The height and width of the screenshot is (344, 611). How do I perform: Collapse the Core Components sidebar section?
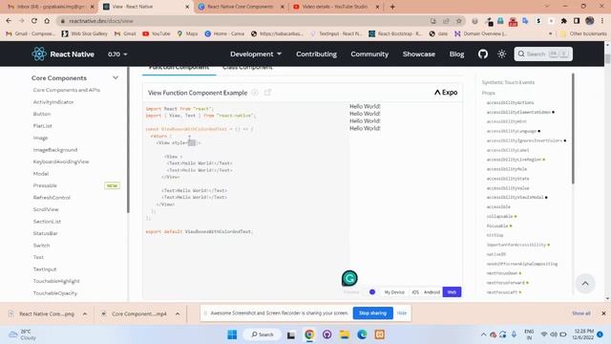116,77
